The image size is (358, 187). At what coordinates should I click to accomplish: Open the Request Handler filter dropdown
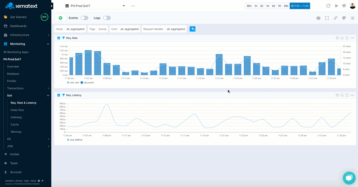click(x=164, y=29)
